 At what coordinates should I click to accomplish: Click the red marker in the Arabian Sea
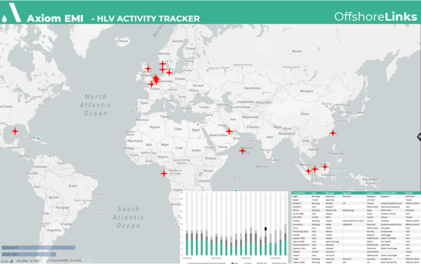click(x=242, y=151)
